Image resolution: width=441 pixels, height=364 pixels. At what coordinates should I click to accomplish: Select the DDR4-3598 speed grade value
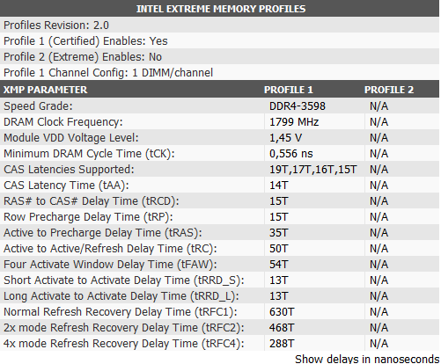(298, 106)
